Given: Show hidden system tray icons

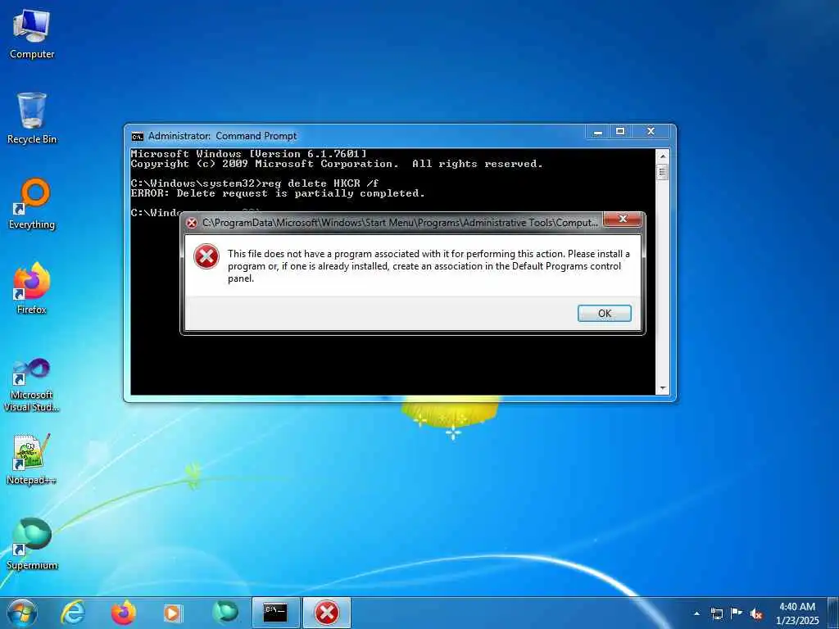Looking at the screenshot, I should 696,613.
